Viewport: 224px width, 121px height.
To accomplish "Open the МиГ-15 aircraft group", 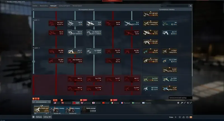I will coord(75,33).
